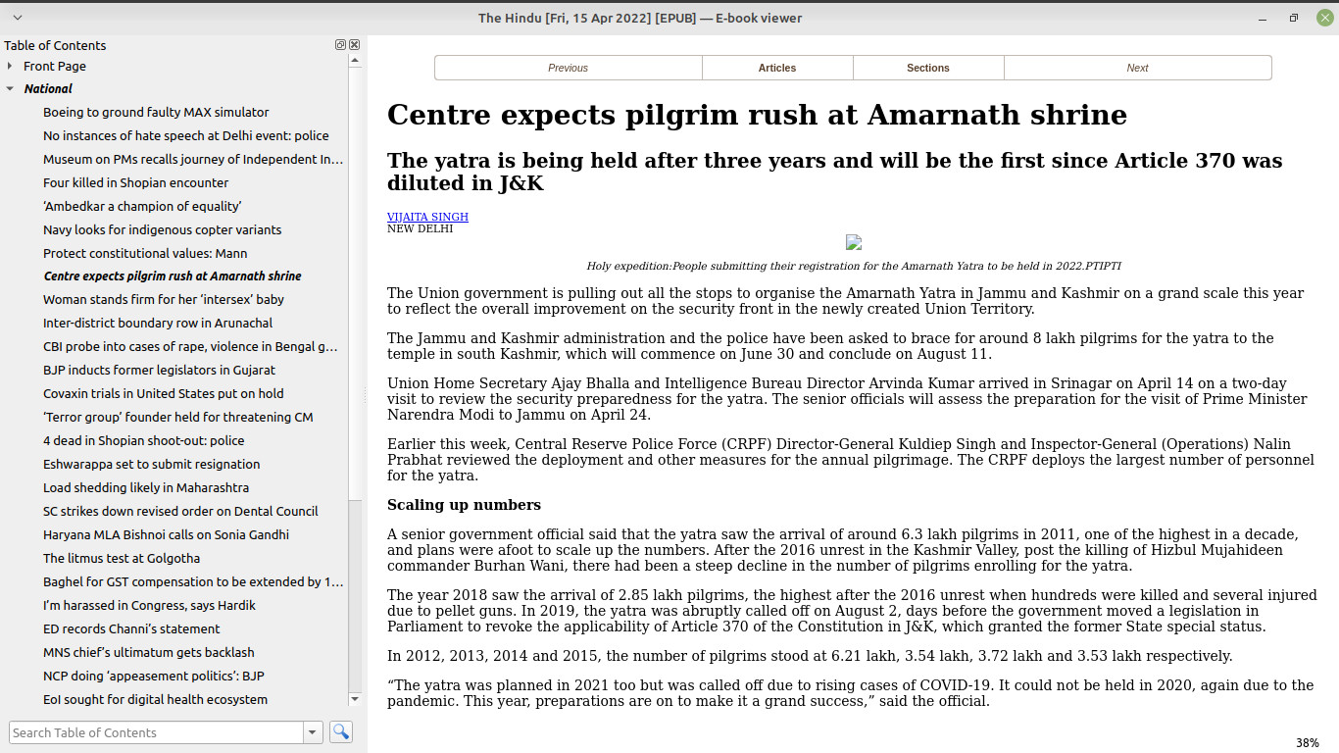The image size is (1339, 753).
Task: Open 'MNS chief's ultimatum gets backlash'
Action: pyautogui.click(x=149, y=652)
